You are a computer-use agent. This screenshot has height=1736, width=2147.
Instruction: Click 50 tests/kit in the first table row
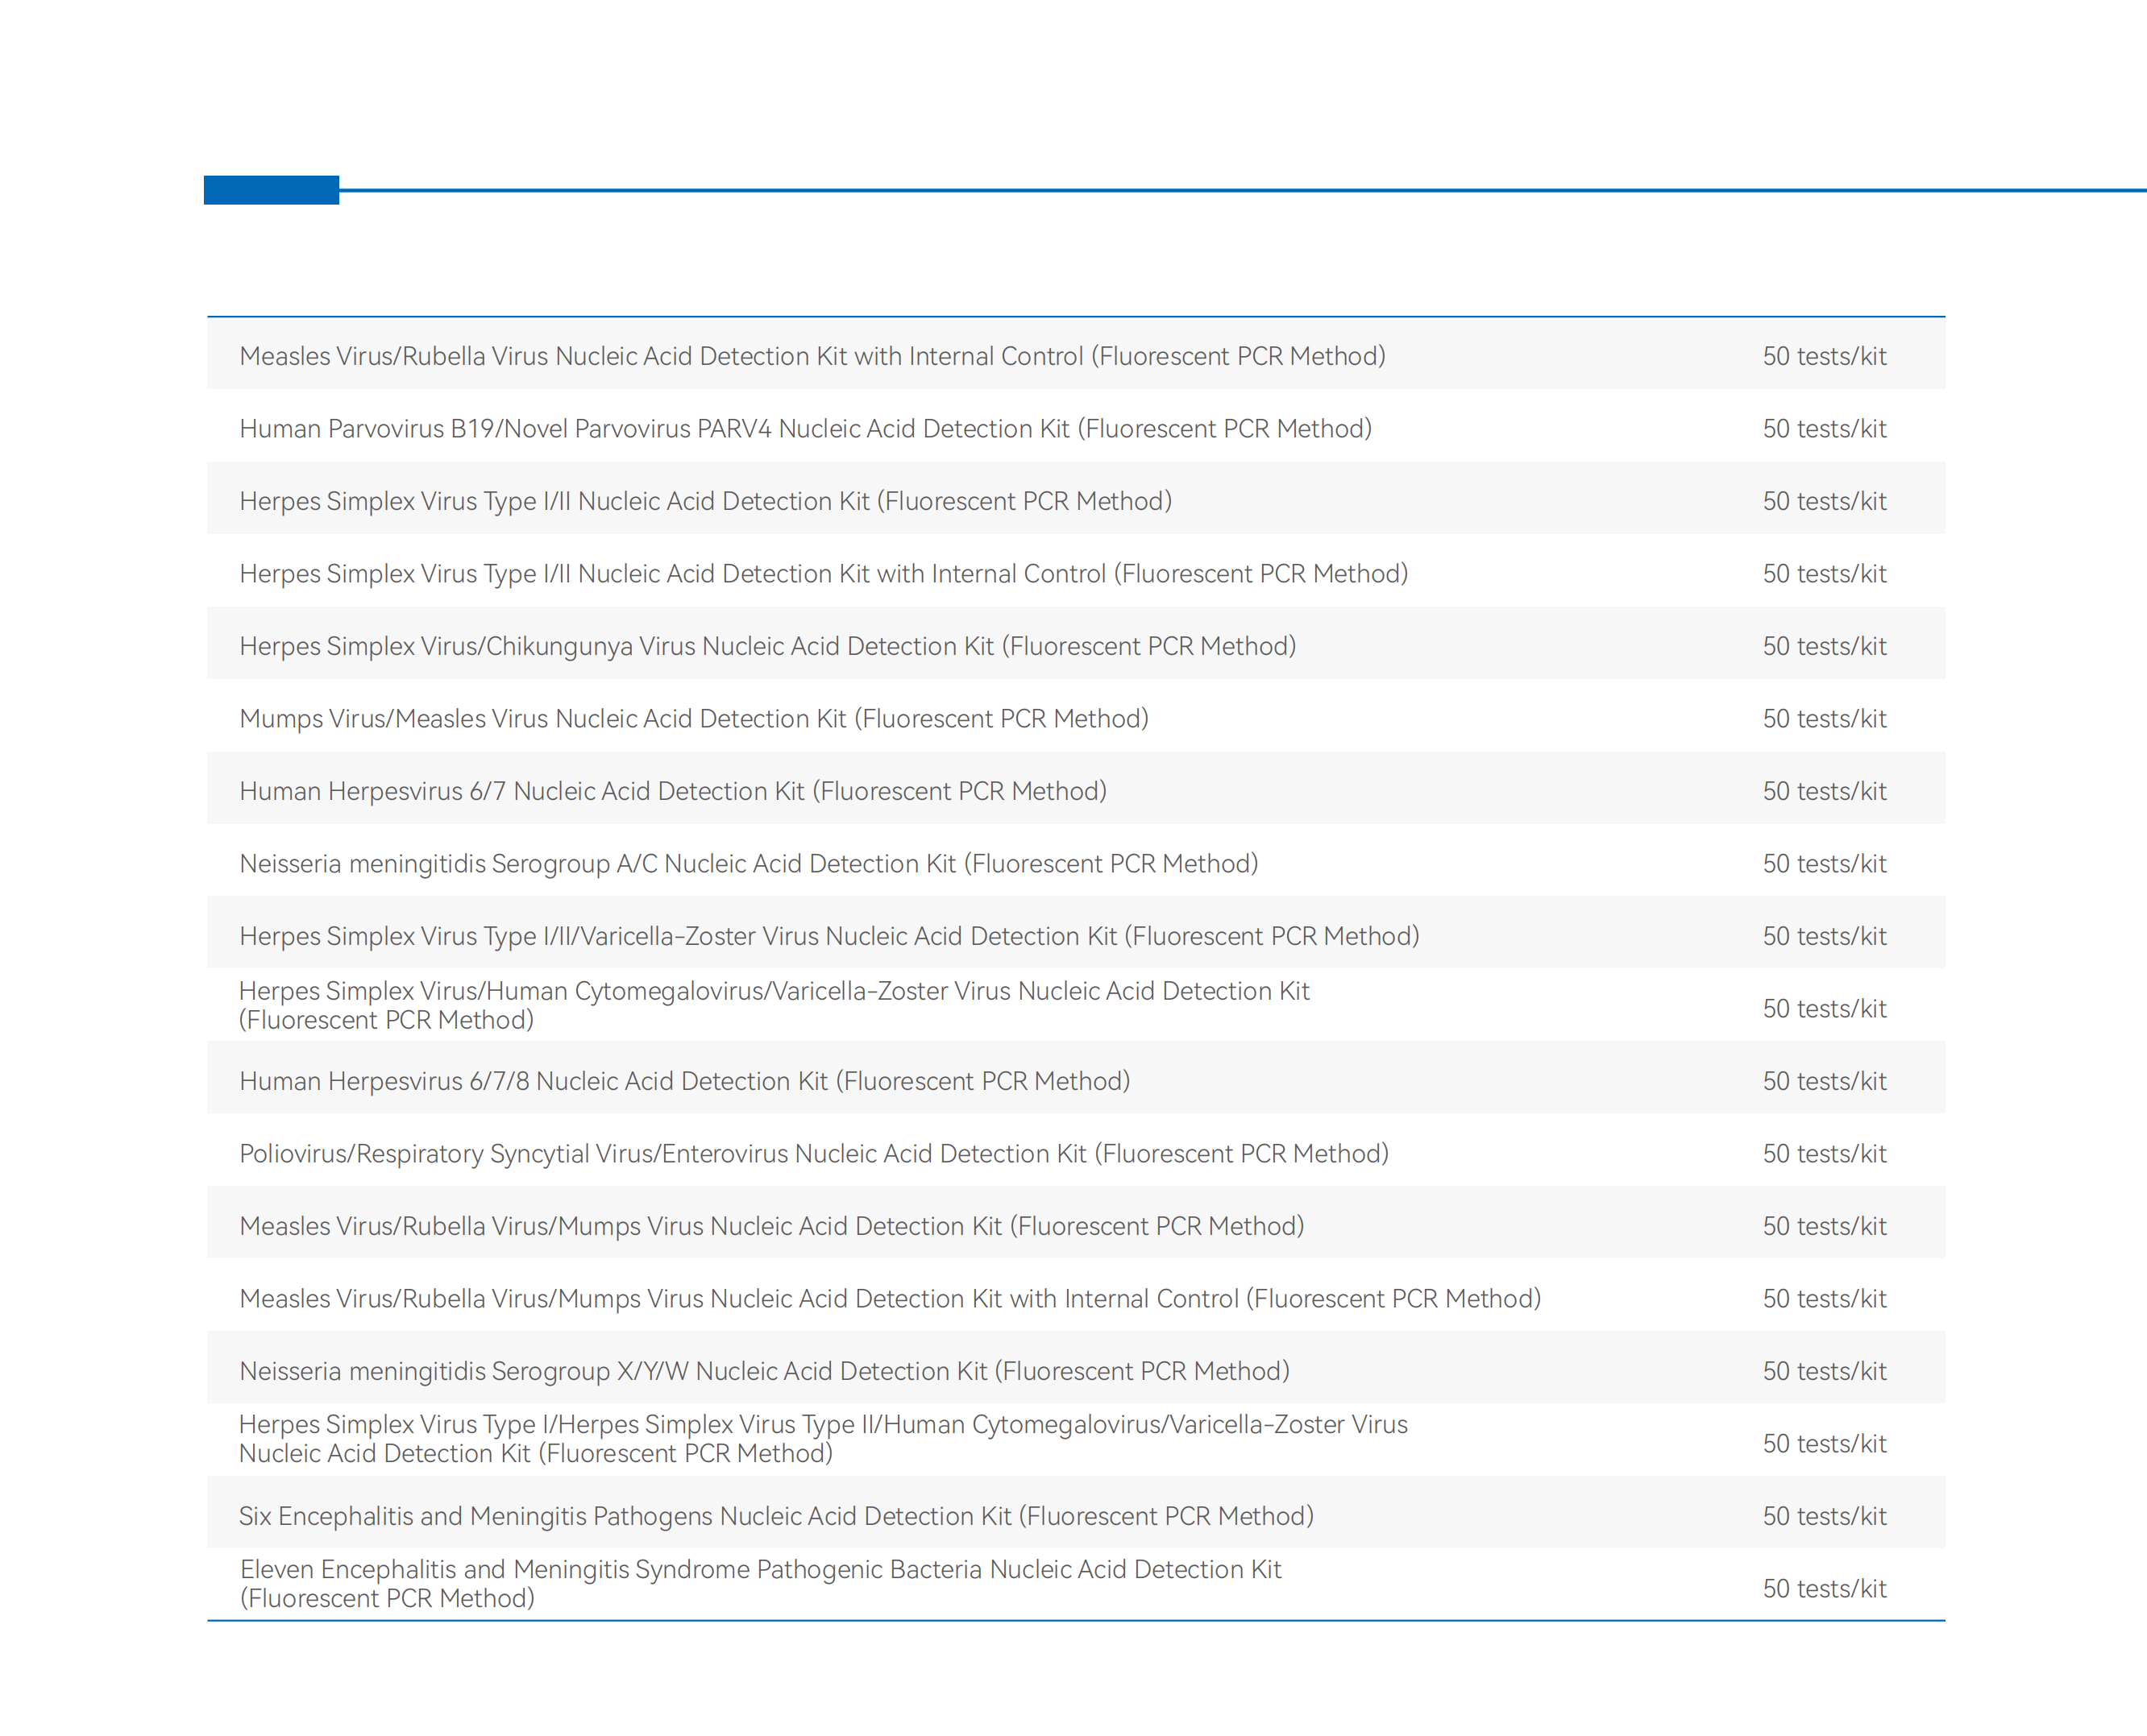1824,356
